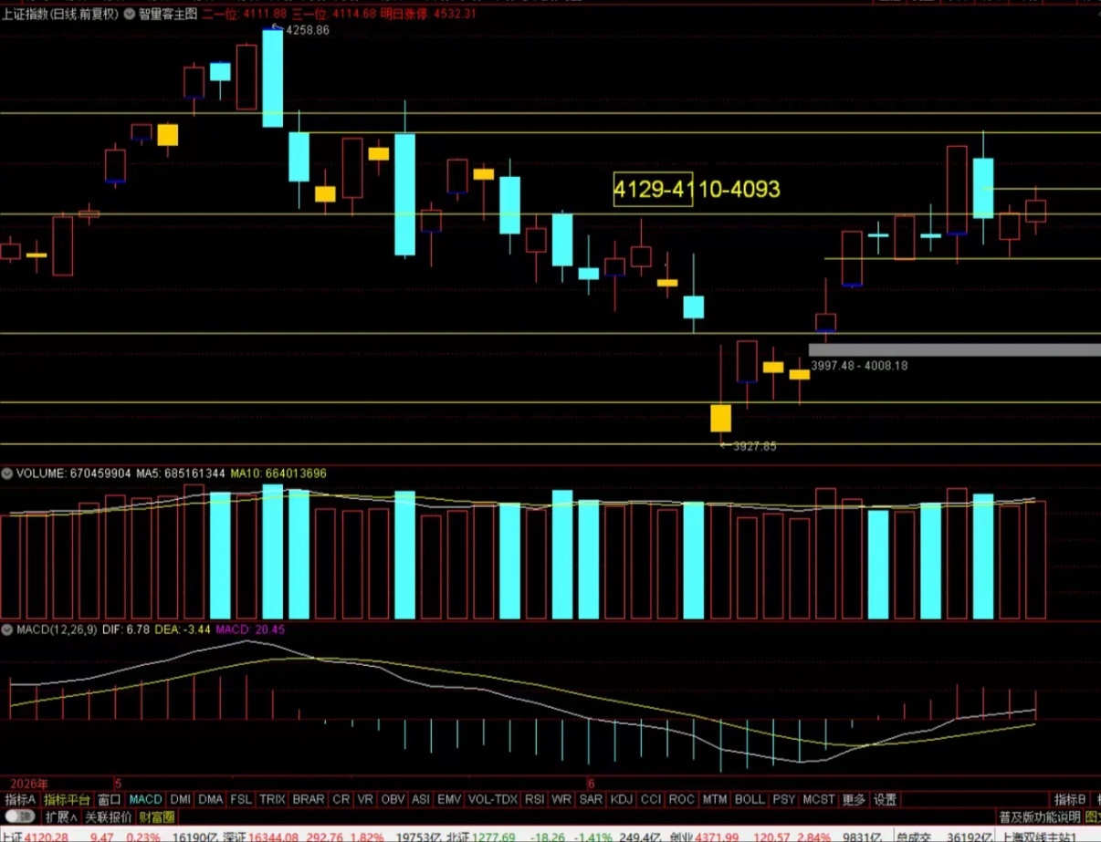1101x842 pixels.
Task: Select the DMA indicator tab
Action: (211, 799)
